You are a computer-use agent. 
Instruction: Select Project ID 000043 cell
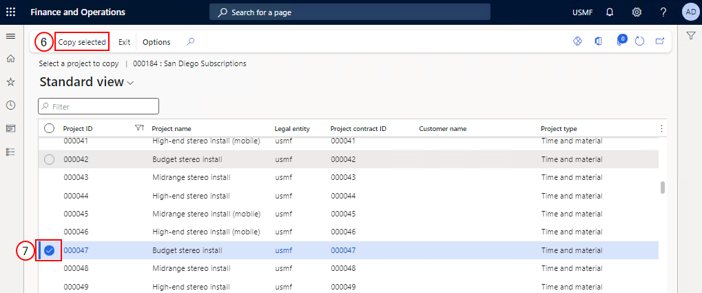click(x=76, y=177)
